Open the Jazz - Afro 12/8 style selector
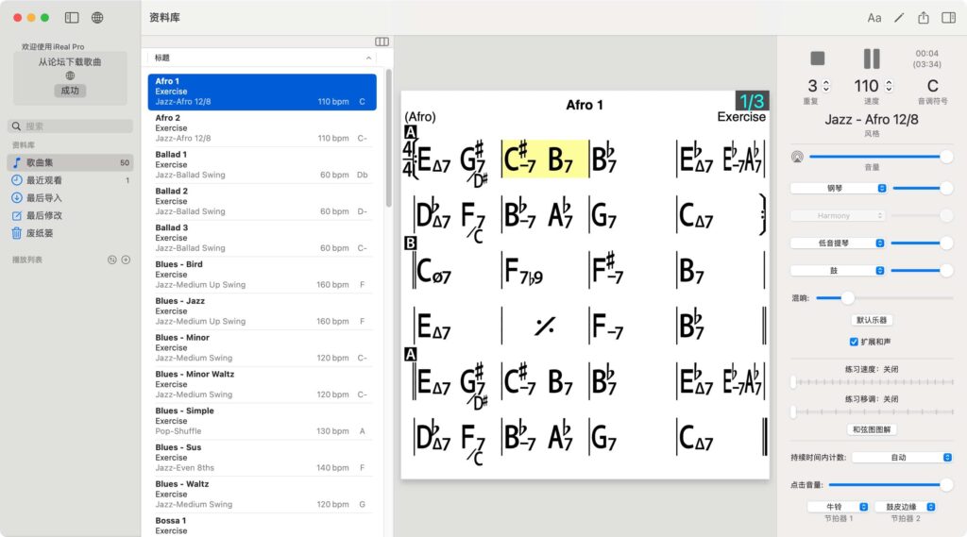 [x=872, y=120]
